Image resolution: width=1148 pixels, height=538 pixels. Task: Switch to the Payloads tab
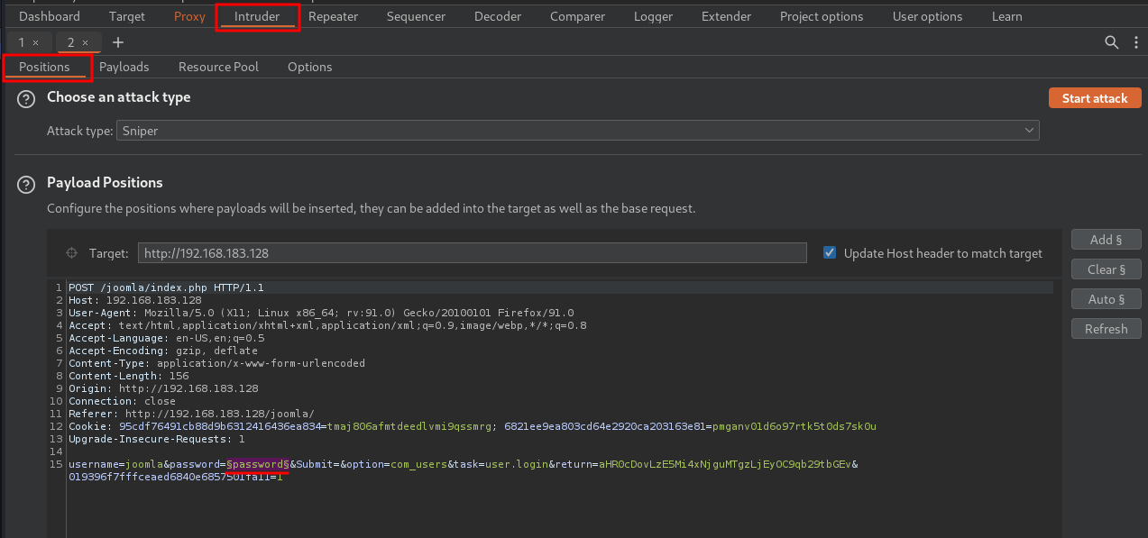[x=124, y=67]
